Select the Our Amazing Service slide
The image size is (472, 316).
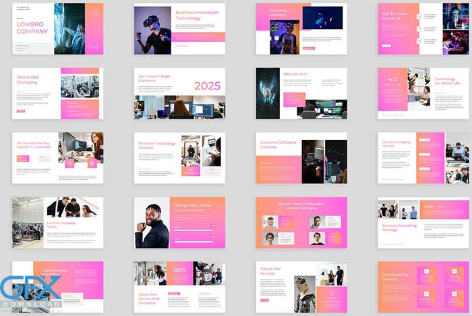(423, 287)
